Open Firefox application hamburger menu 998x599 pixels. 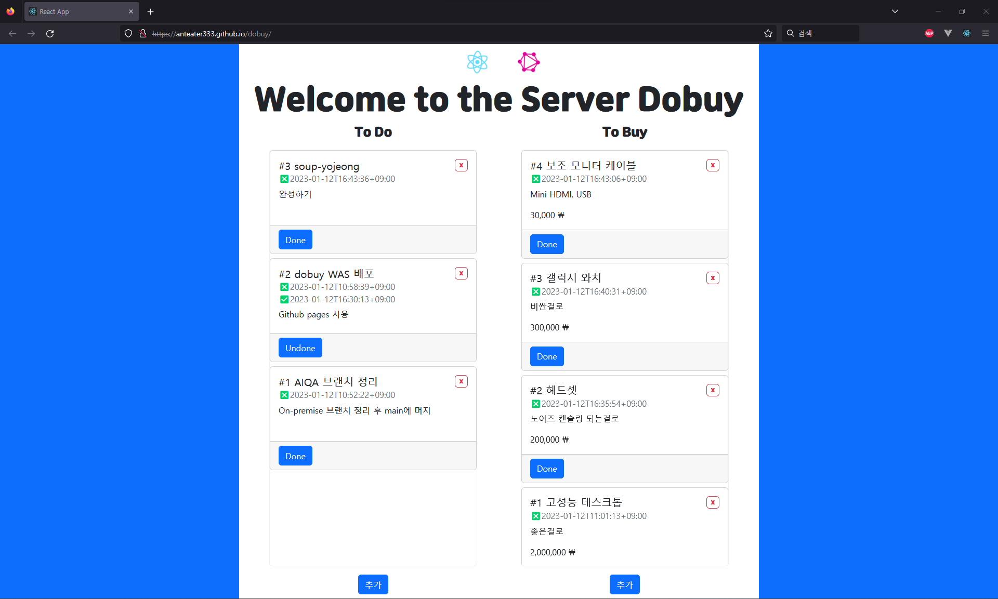[x=986, y=33]
